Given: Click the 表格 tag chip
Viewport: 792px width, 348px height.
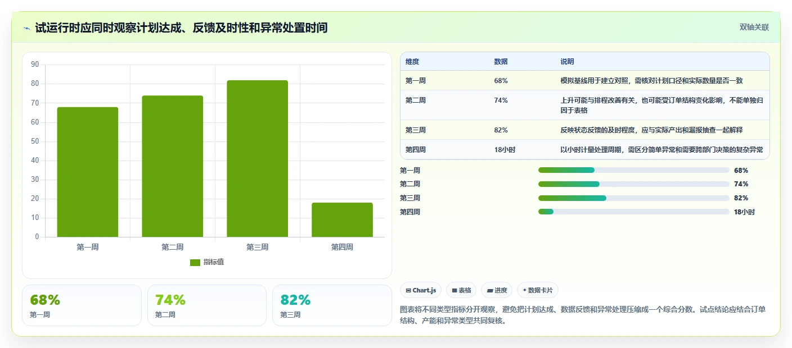Looking at the screenshot, I should [x=461, y=290].
